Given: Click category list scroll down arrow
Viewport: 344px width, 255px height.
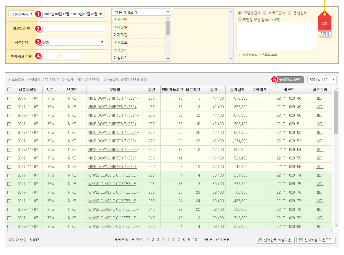Looking at the screenshot, I should click(x=168, y=59).
